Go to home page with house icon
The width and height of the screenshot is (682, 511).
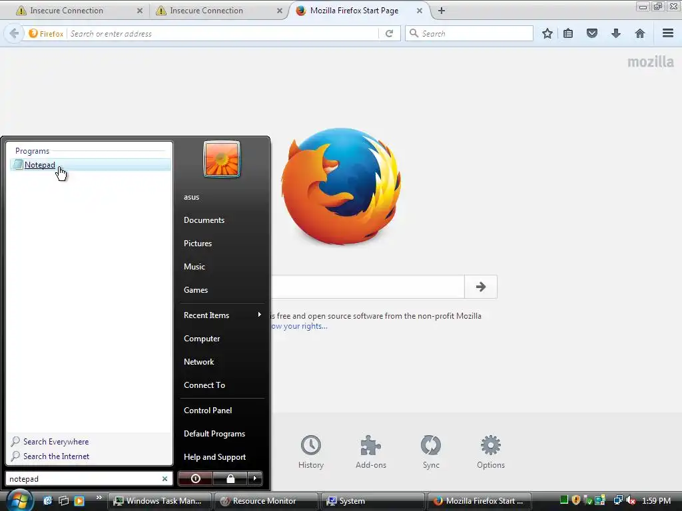click(640, 33)
